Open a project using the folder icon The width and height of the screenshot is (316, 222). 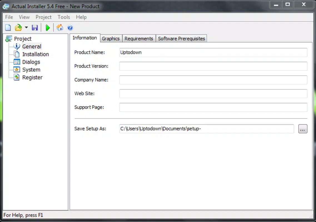18,27
